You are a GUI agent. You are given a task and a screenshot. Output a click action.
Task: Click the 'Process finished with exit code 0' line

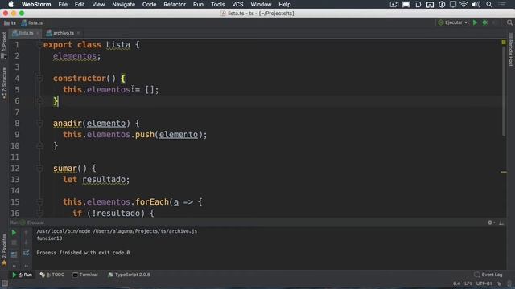pyautogui.click(x=83, y=253)
